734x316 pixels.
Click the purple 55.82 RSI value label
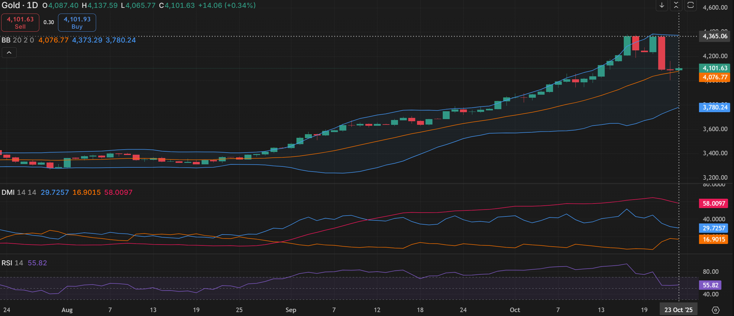(x=710, y=285)
